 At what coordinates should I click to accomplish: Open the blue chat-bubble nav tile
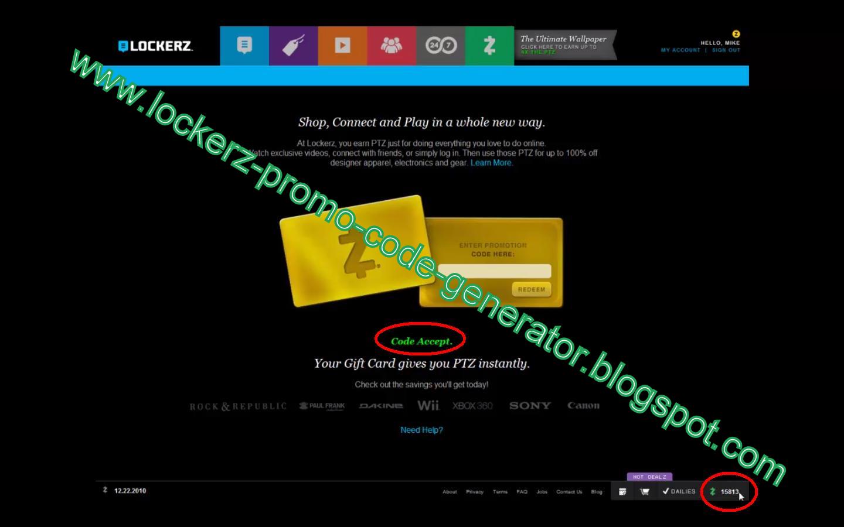(x=244, y=46)
